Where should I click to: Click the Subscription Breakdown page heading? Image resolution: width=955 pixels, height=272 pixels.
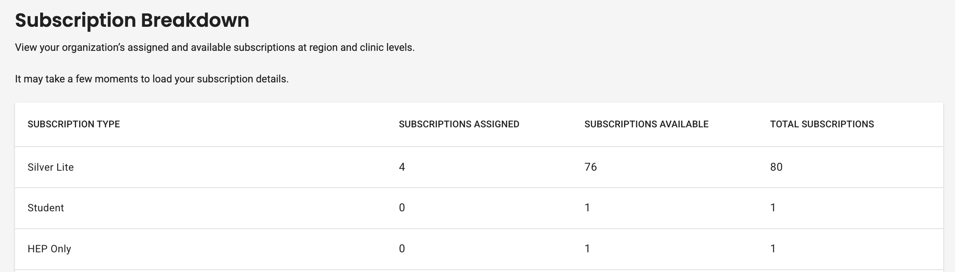tap(132, 20)
